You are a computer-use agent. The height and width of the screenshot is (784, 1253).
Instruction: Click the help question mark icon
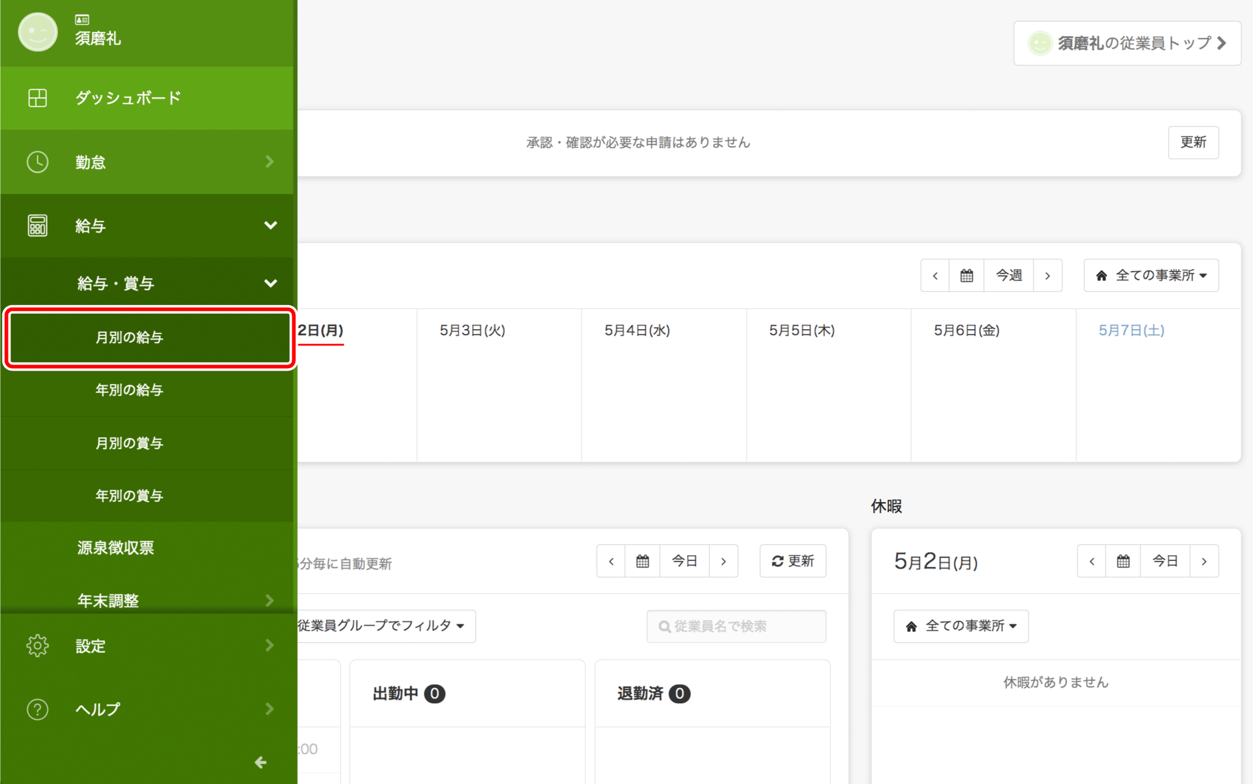click(37, 709)
